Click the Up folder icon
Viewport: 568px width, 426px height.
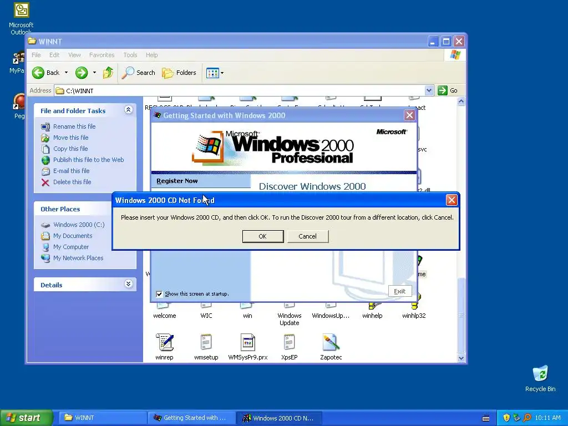point(108,73)
